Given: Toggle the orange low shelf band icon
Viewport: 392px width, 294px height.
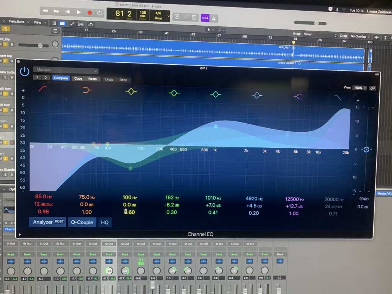Looking at the screenshot, I should 87,90.
